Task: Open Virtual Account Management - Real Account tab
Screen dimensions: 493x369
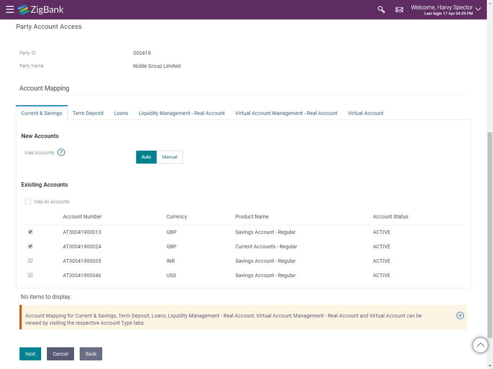Action: tap(286, 113)
